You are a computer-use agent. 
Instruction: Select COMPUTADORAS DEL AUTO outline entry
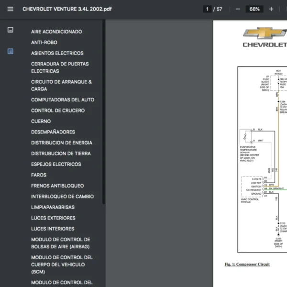point(63,100)
